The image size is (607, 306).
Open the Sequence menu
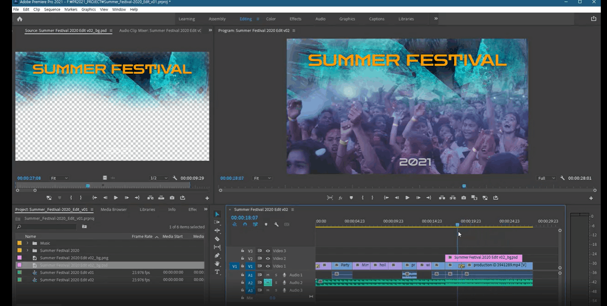(52, 9)
